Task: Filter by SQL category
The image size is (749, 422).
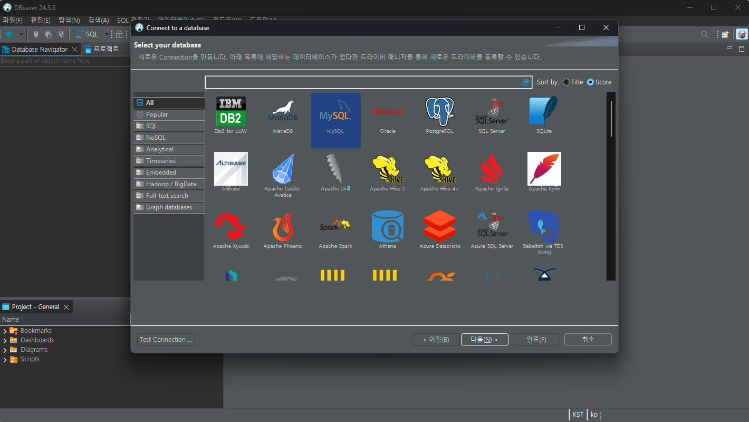Action: [x=169, y=126]
